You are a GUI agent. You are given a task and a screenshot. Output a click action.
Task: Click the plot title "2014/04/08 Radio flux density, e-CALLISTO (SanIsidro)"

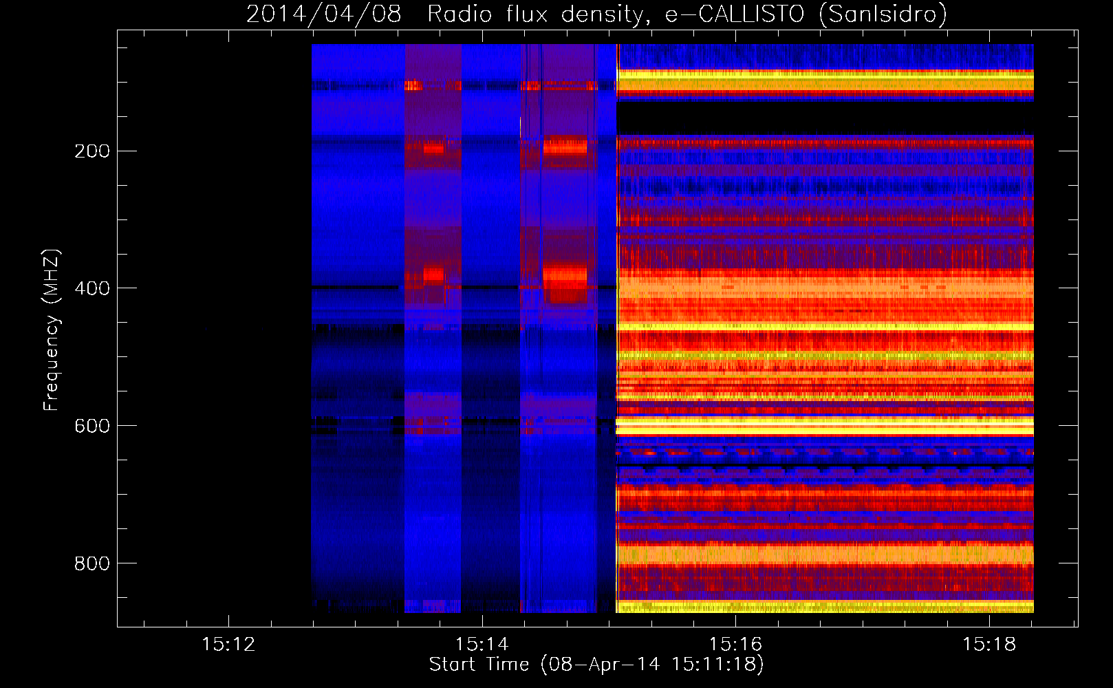(x=596, y=14)
